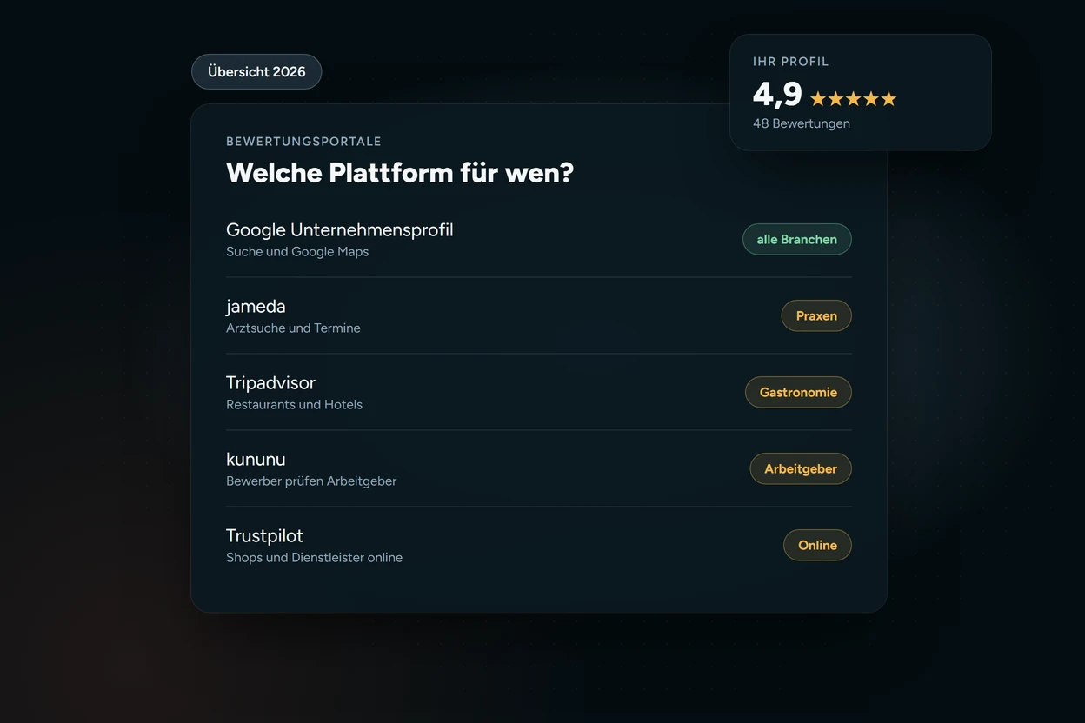Open the Google Unternehmensprofil row title
This screenshot has width=1085, height=723.
tap(339, 229)
